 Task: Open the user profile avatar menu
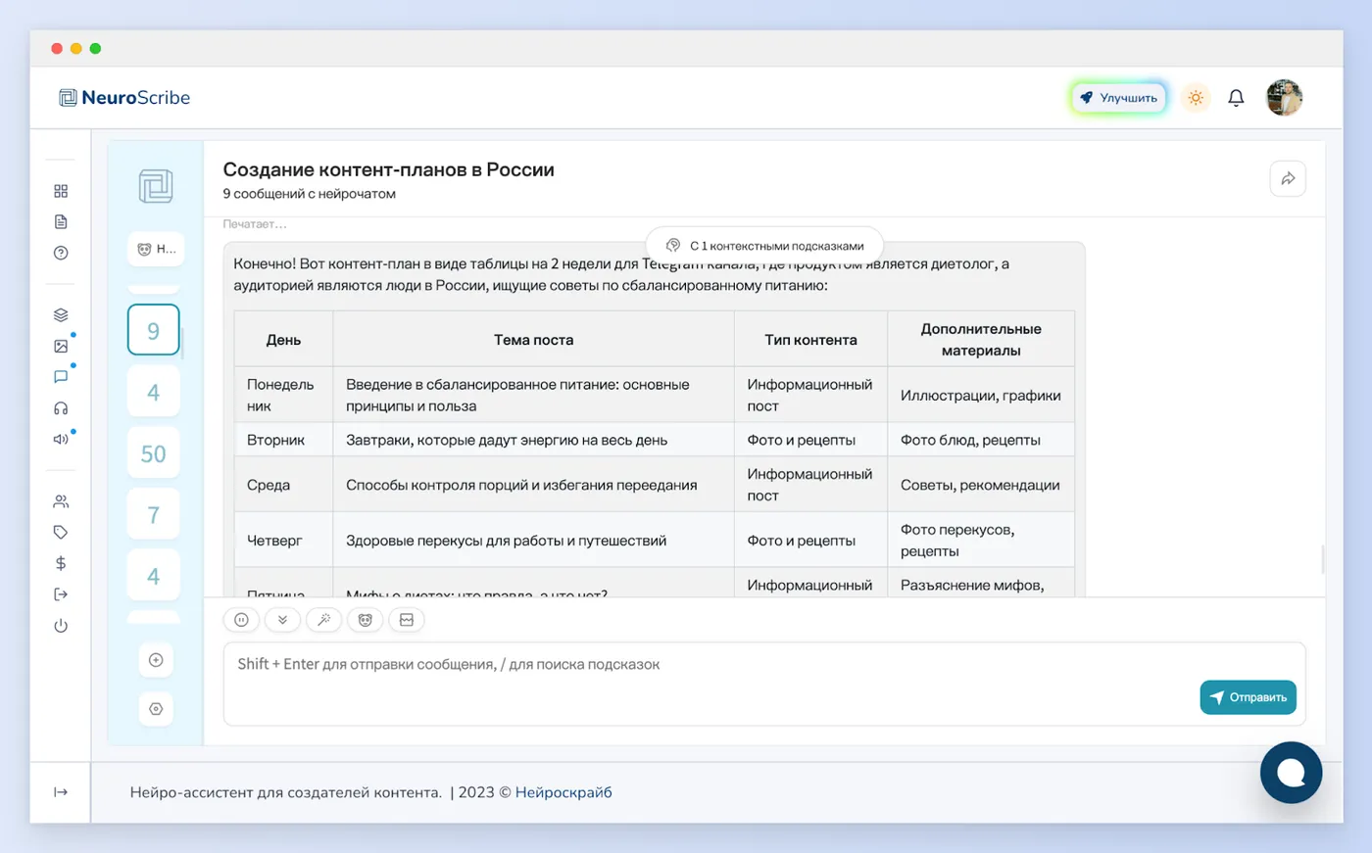[x=1284, y=98]
